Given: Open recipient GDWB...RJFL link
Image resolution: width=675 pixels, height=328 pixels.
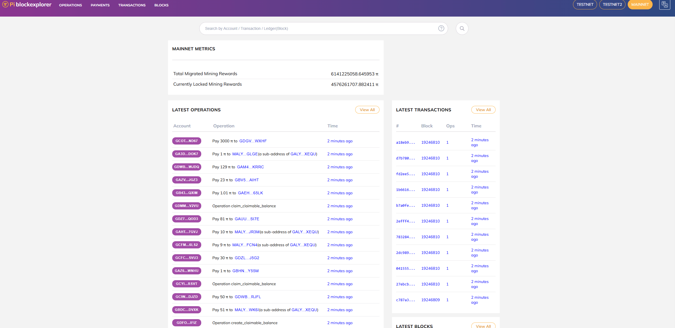Looking at the screenshot, I should pos(248,297).
